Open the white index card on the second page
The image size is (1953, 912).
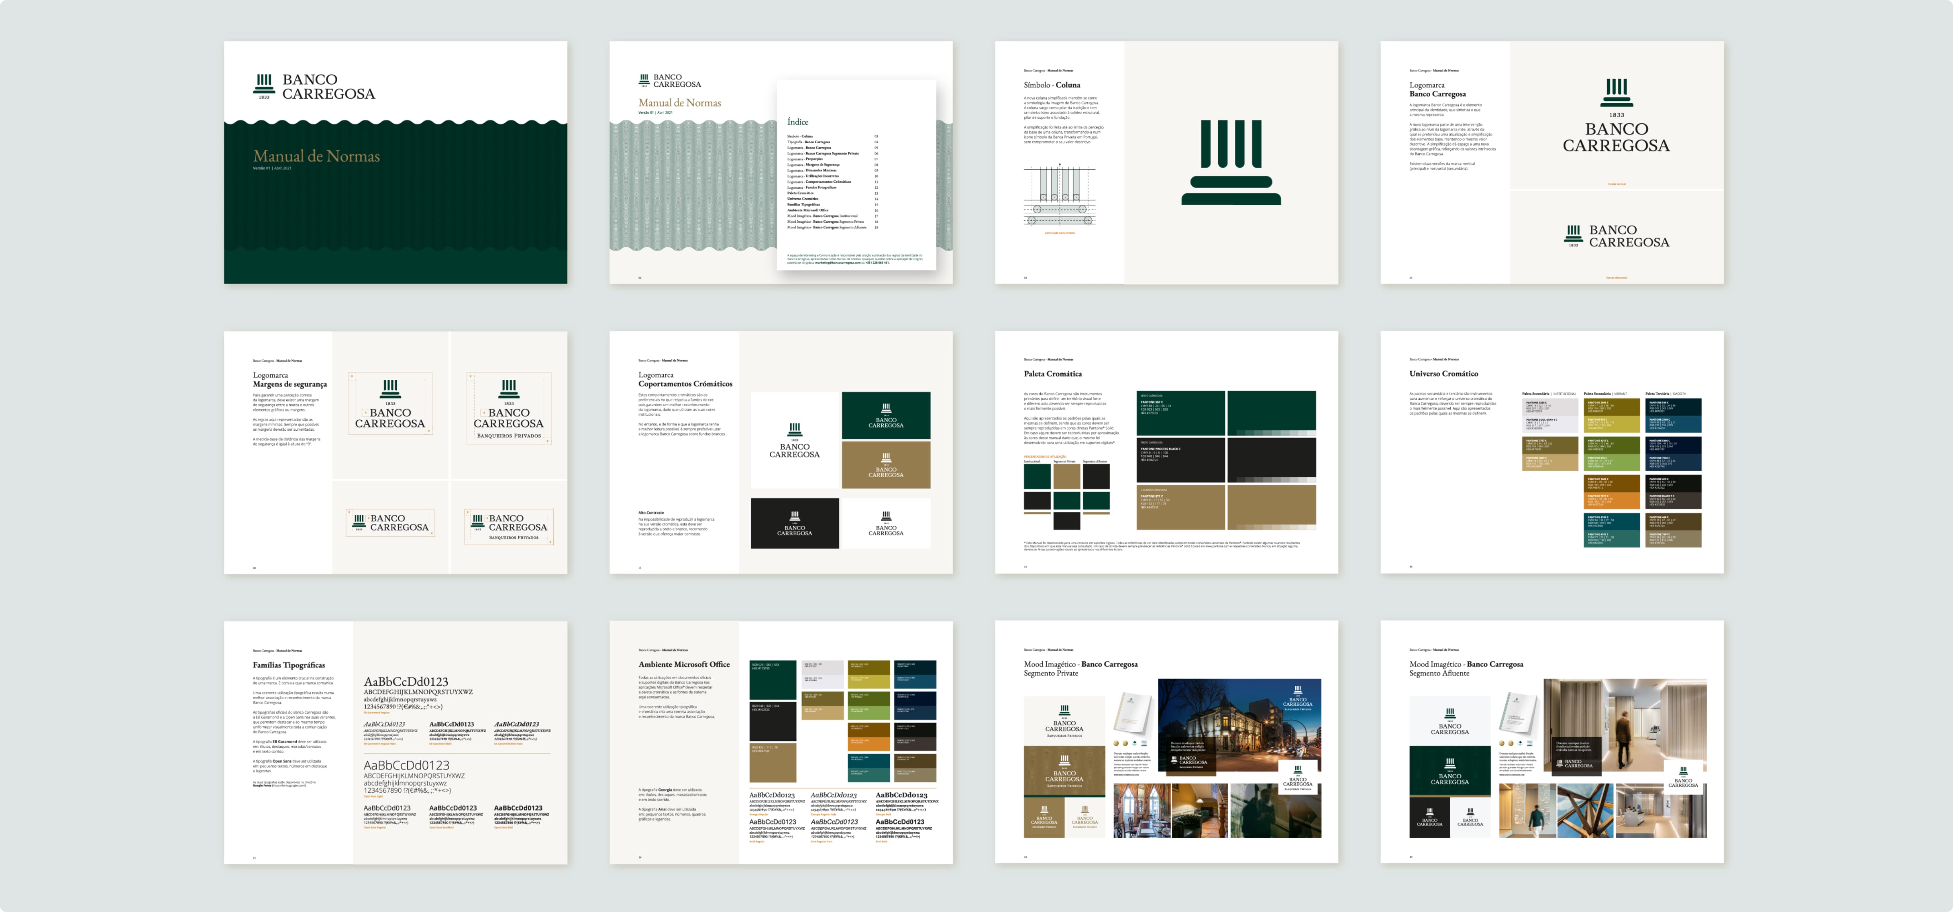[856, 175]
